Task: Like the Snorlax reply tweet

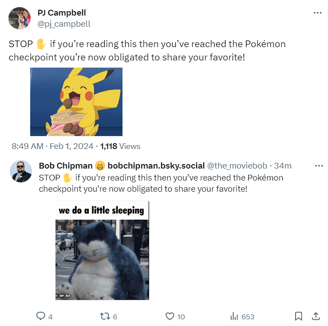Action: coord(170,316)
